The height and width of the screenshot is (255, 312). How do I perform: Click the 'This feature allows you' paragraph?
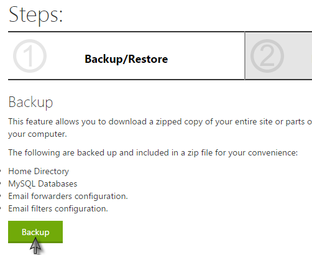160,127
